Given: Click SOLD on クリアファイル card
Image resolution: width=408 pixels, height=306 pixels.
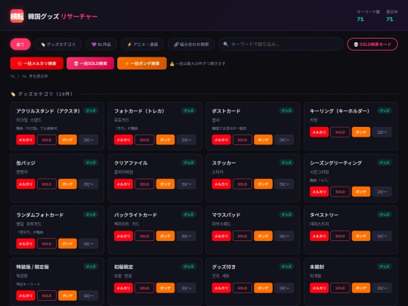Looking at the screenshot, I should coord(144,184).
